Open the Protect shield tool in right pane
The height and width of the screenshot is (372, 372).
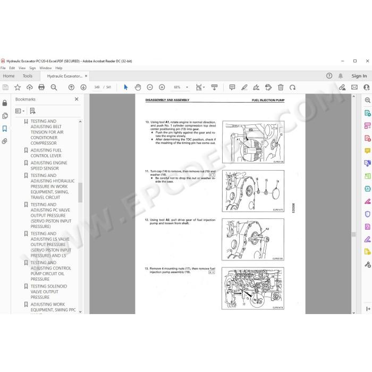pyautogui.click(x=368, y=214)
